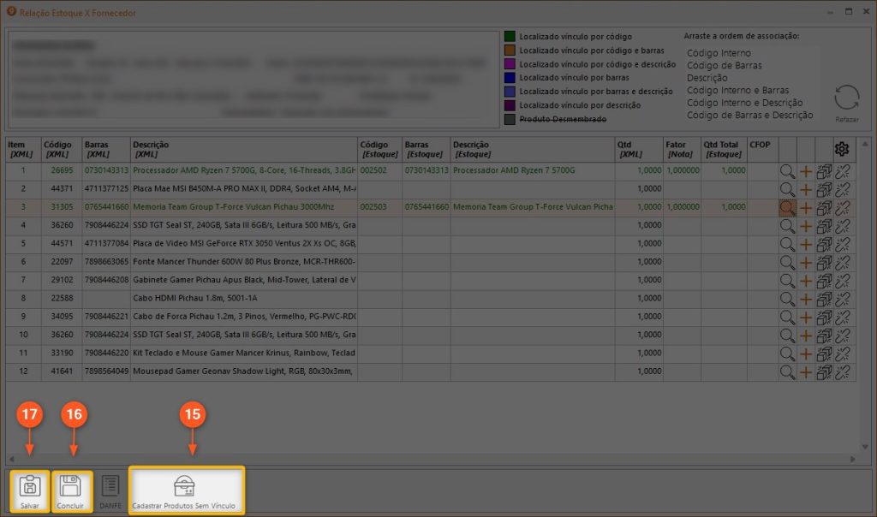Click blue 'Localizado vínculo por barras' swatch
877x517 pixels.
point(510,78)
